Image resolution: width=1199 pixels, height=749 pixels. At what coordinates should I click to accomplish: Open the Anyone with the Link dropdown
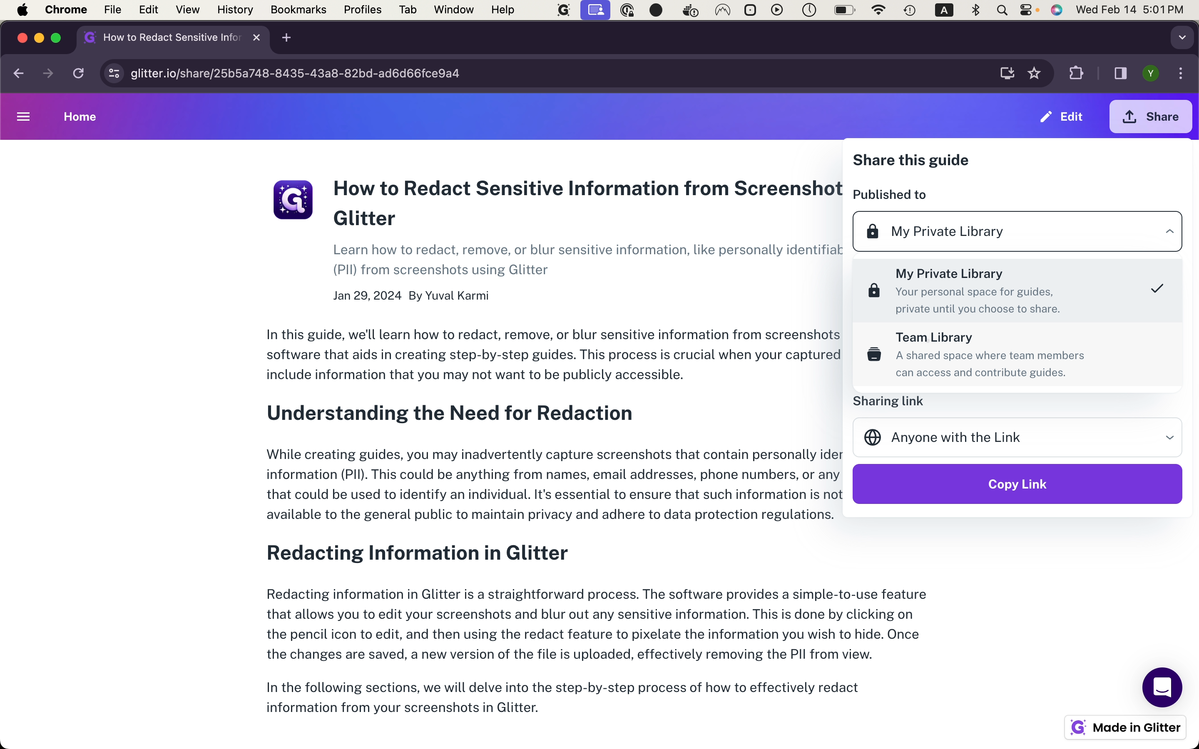[1017, 437]
